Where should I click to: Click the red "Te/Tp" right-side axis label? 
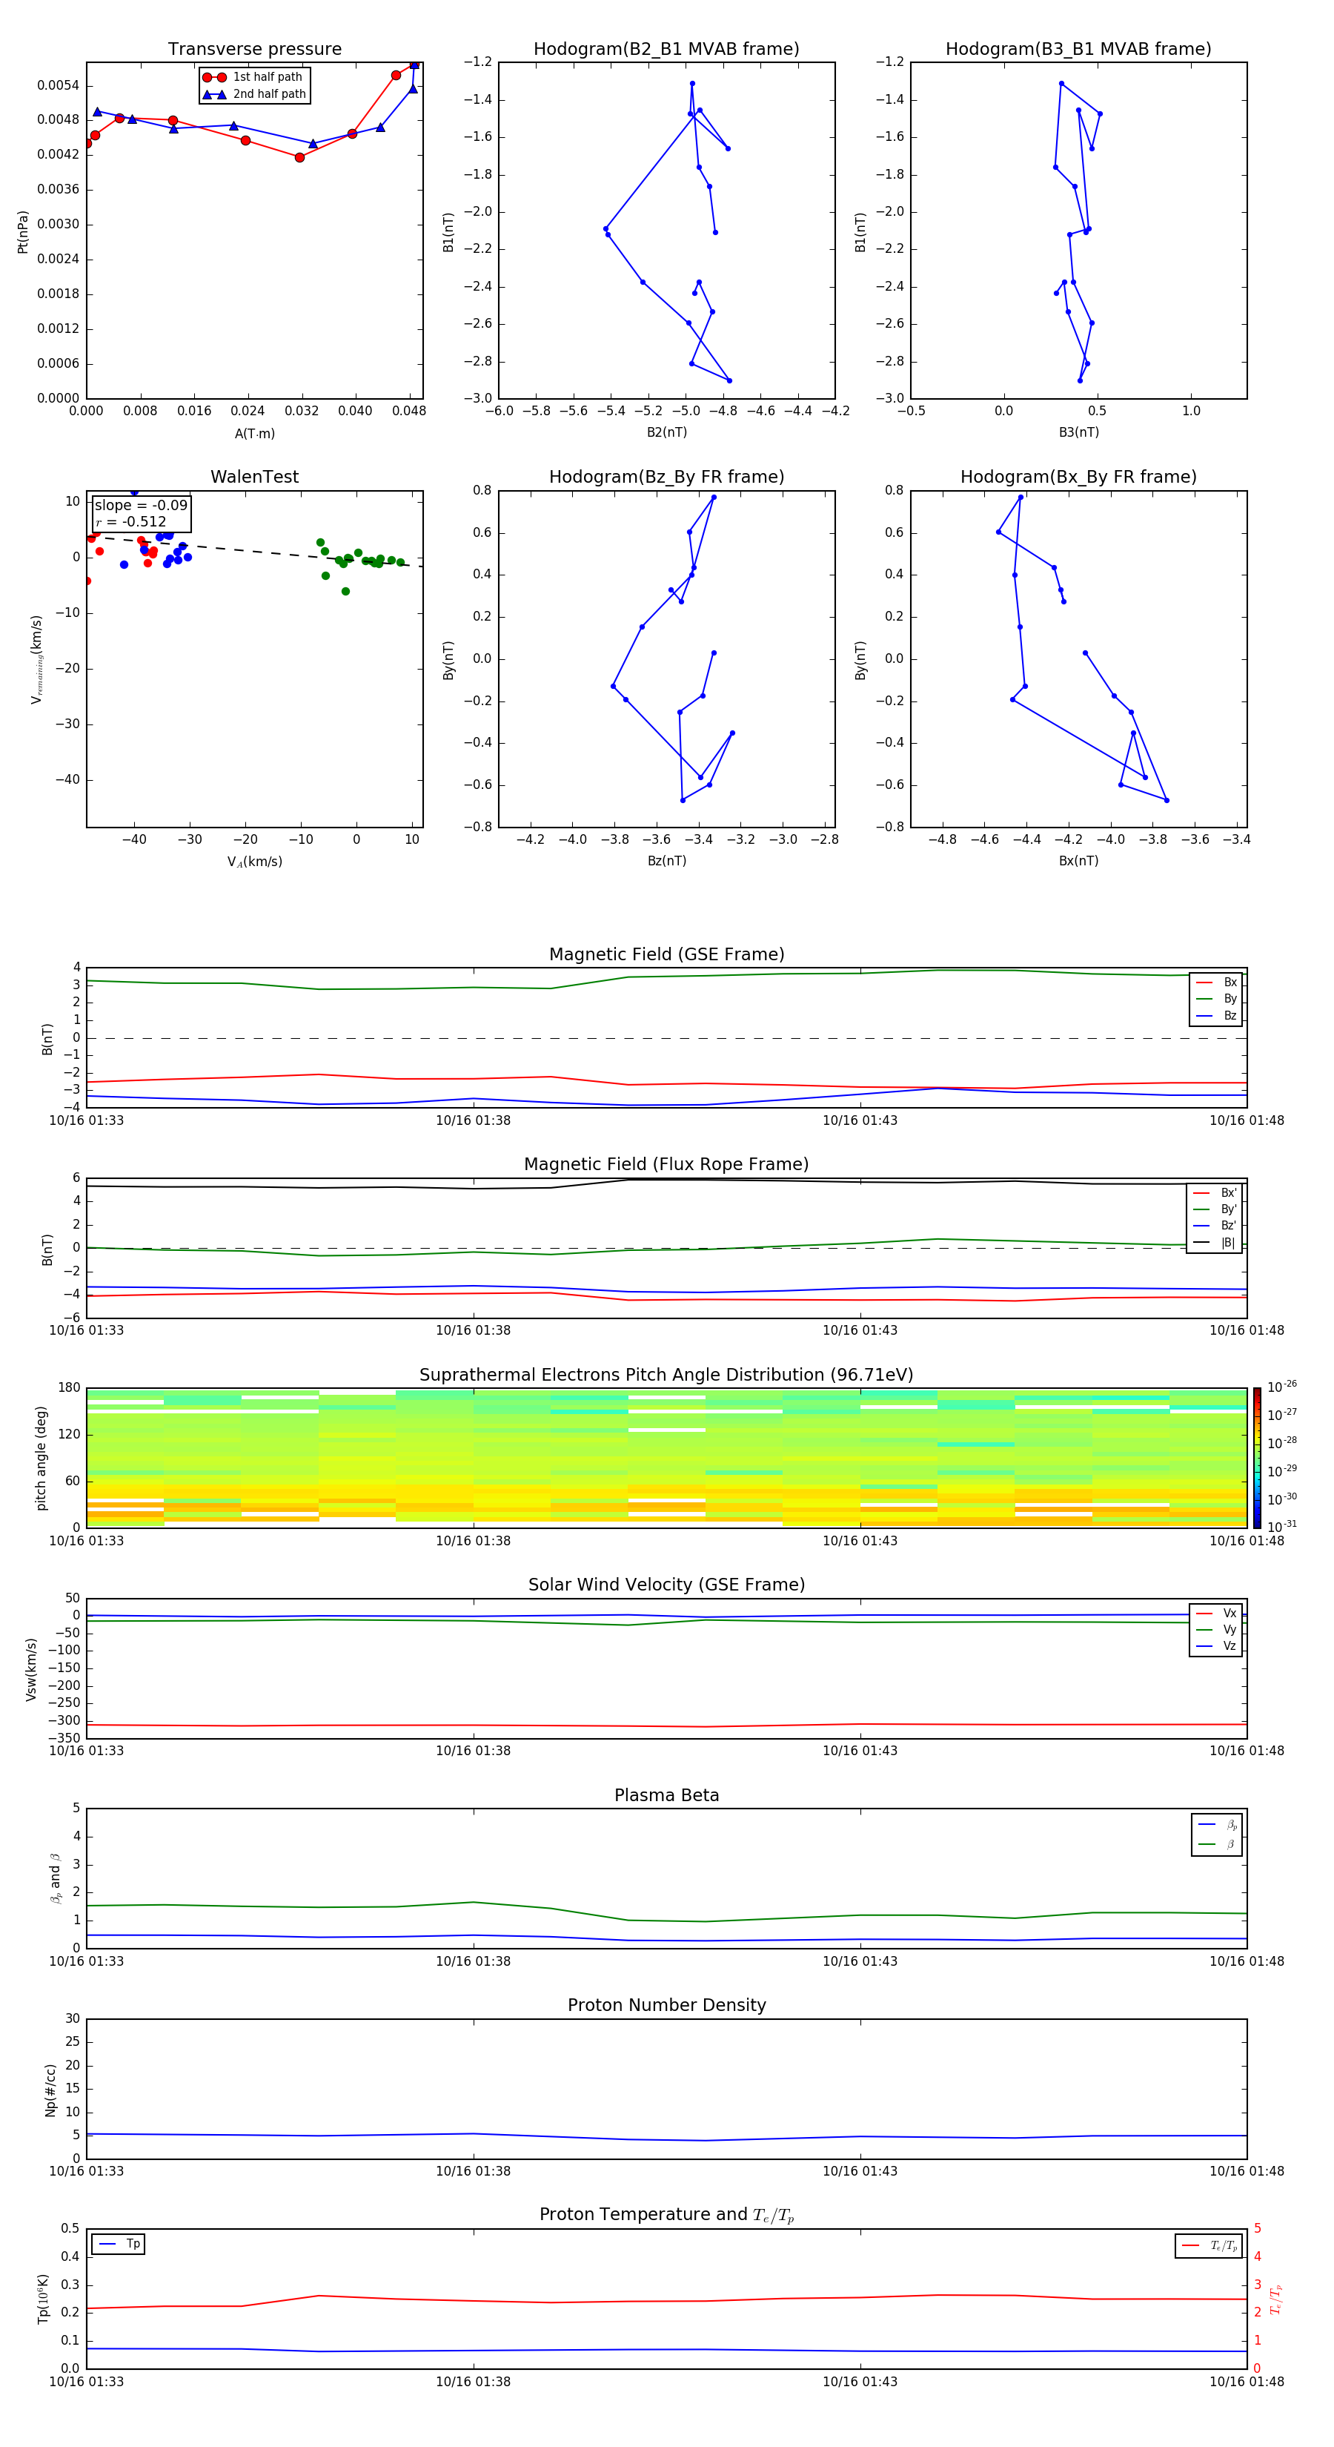(1276, 2299)
